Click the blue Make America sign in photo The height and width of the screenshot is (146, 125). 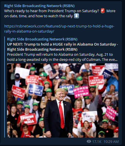coord(36,90)
